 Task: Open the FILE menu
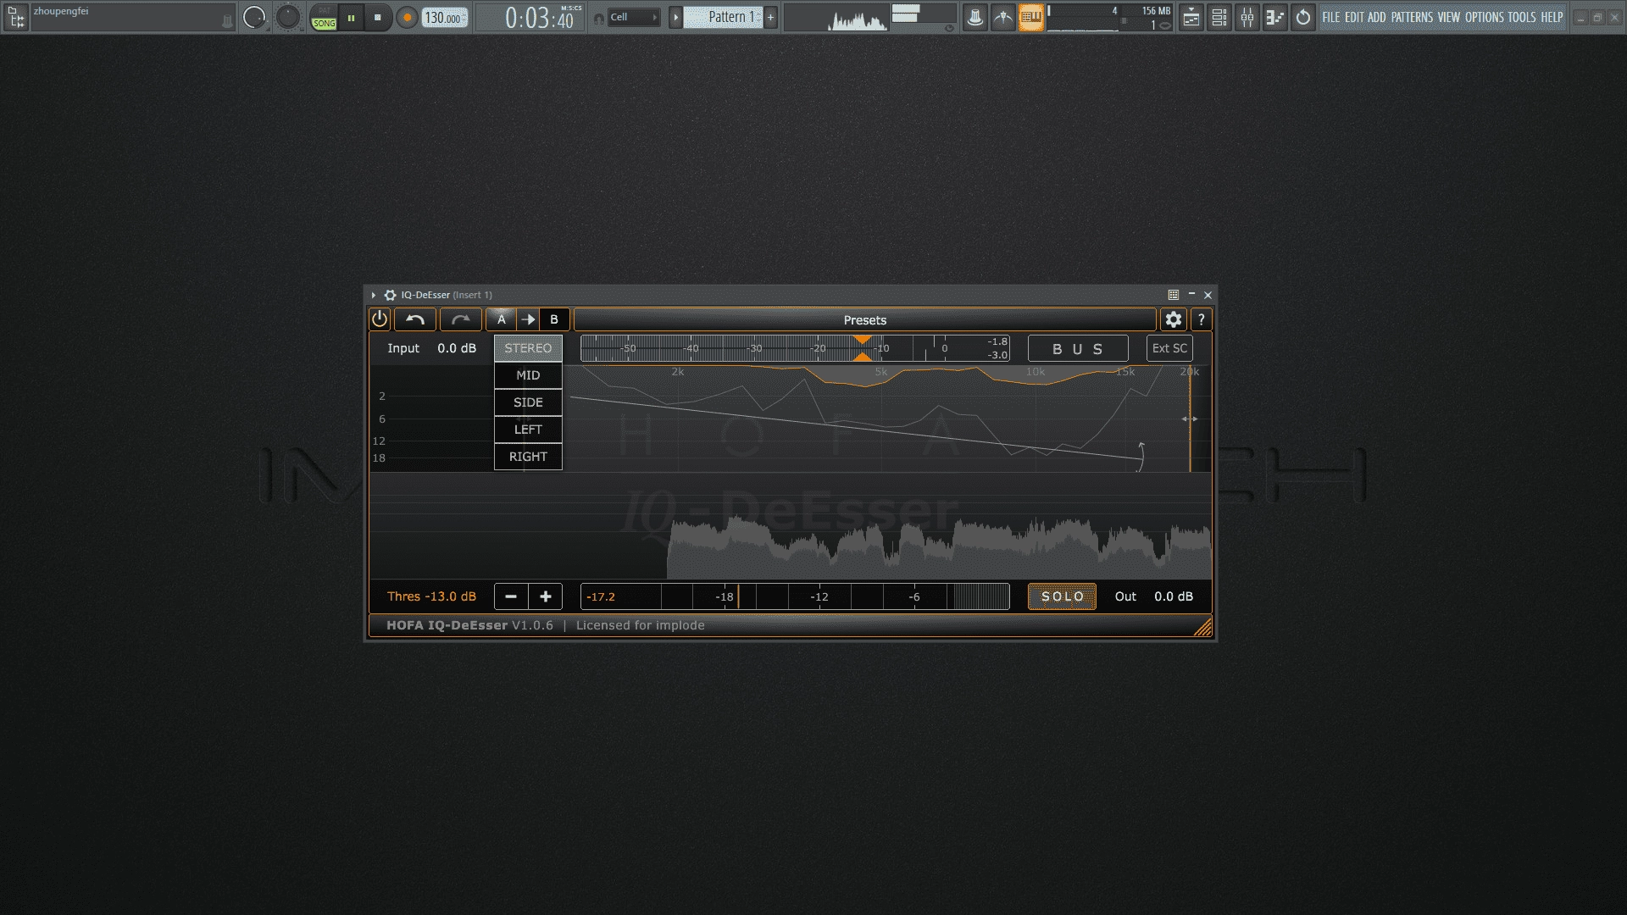[1331, 17]
